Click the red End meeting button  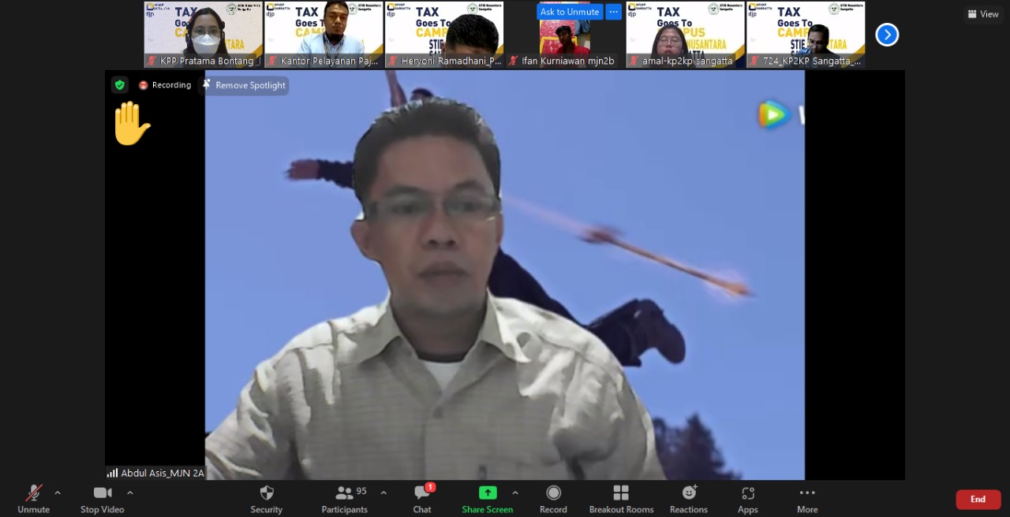(x=978, y=499)
